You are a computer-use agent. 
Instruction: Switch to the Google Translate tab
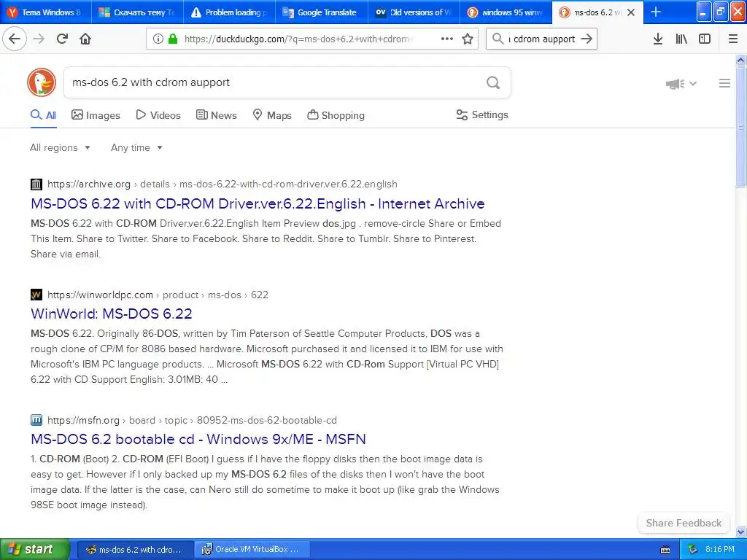(x=322, y=12)
